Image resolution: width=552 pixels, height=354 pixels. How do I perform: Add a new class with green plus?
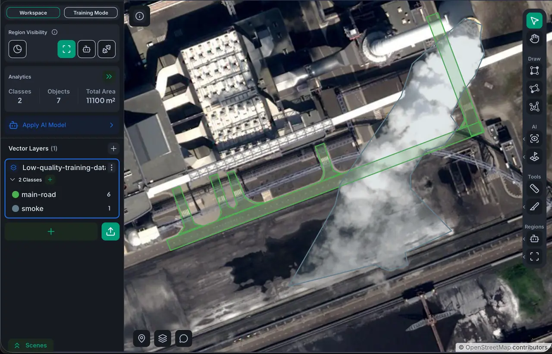click(50, 180)
